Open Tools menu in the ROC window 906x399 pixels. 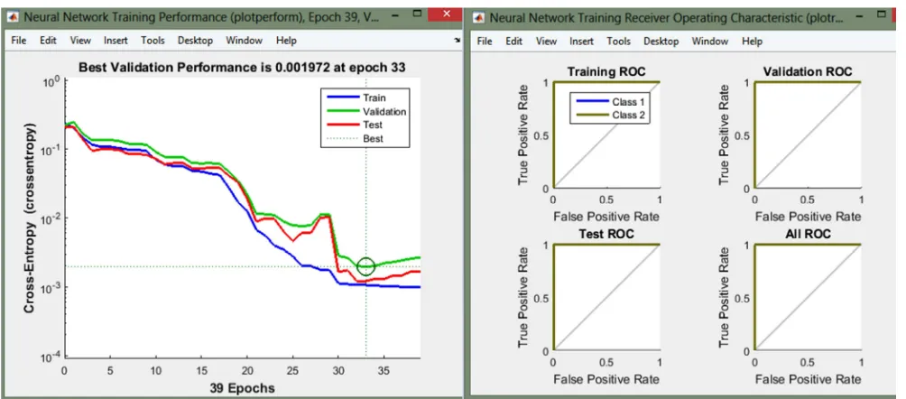618,41
